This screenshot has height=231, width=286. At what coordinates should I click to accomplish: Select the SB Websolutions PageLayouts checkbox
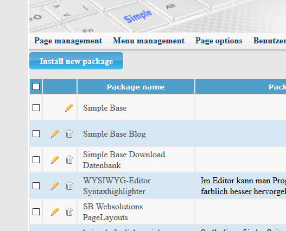point(36,211)
